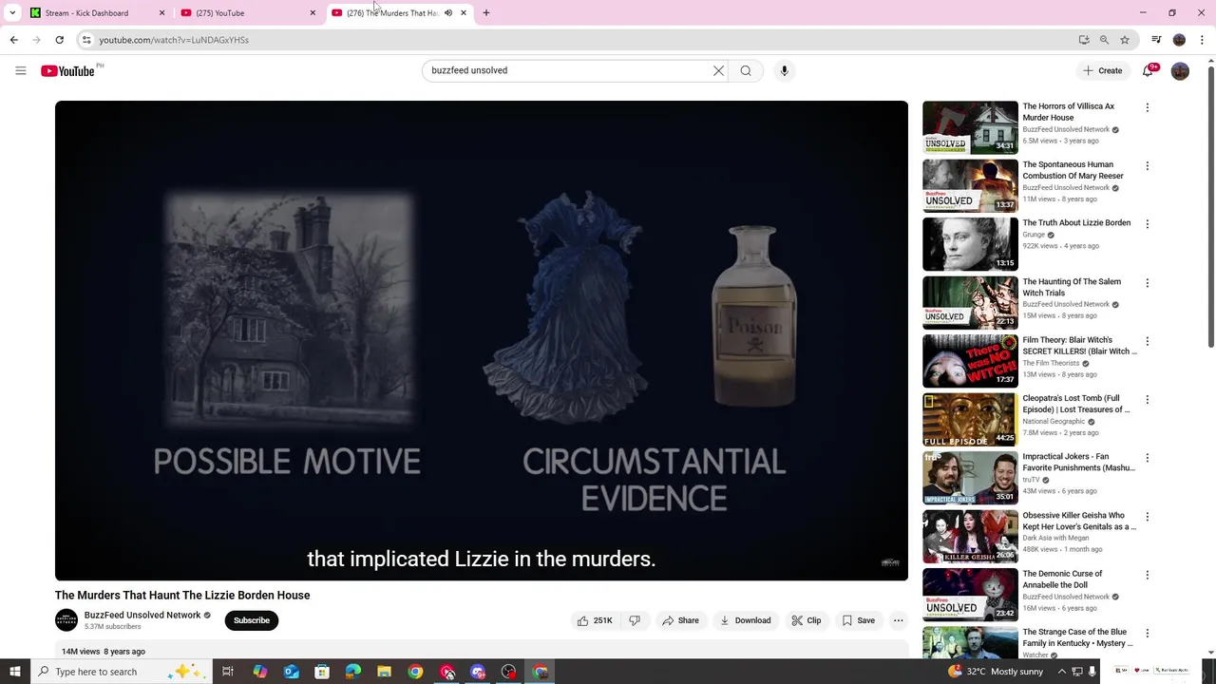
Task: Launch Outlook from the taskbar
Action: 291,672
